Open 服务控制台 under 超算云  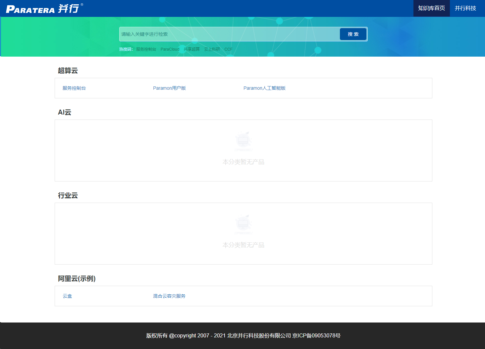pos(74,88)
